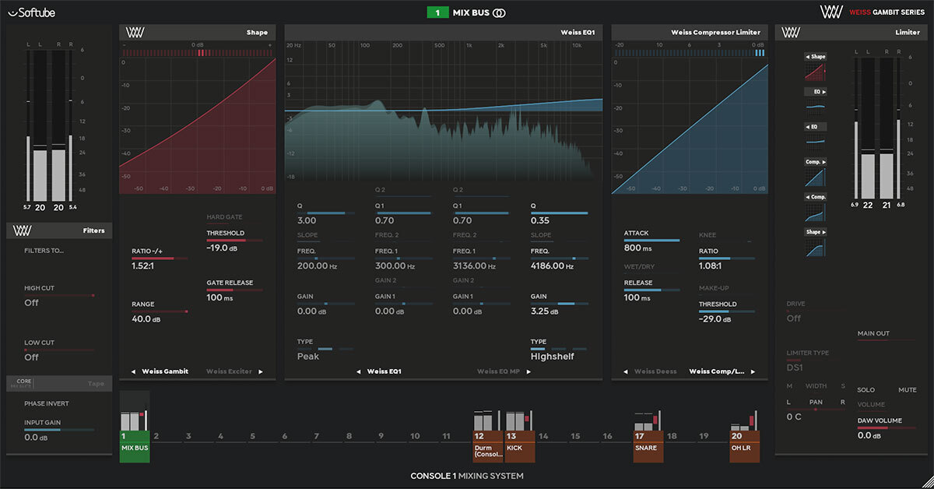Click the stereo link icon beside MIX BUS
934x489 pixels.
[499, 12]
